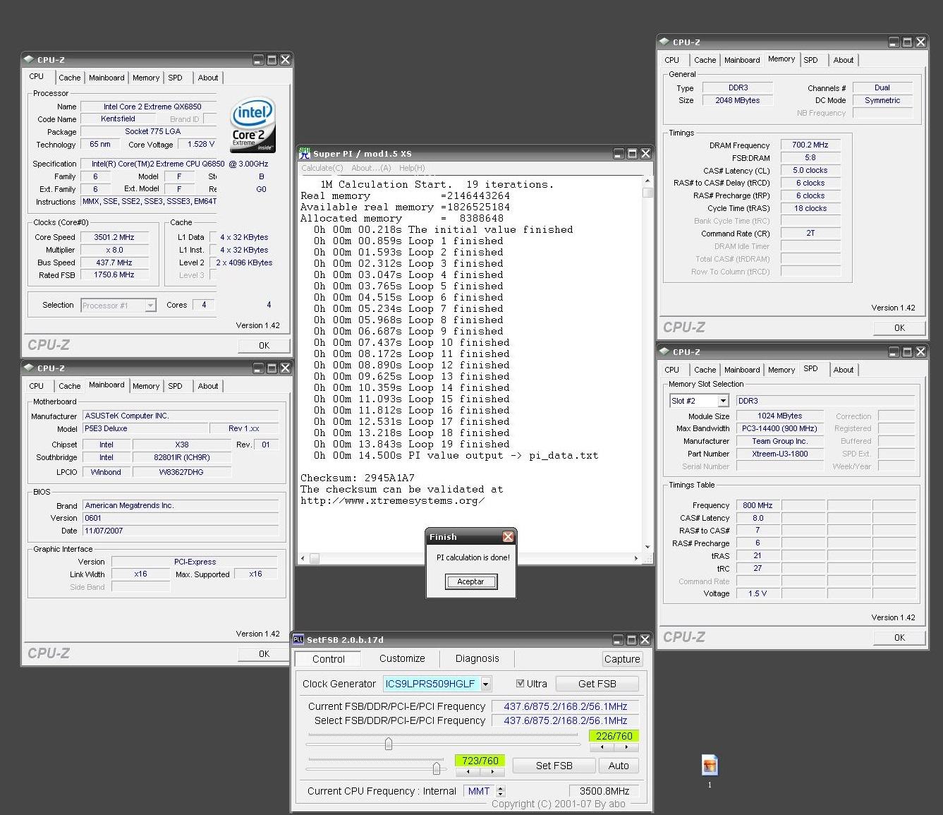The width and height of the screenshot is (943, 815).
Task: Click the Max Bandwidth PC3-14400 field
Action: [780, 428]
